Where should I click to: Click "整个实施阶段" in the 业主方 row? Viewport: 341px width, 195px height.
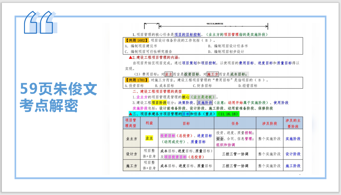[x=270, y=139]
